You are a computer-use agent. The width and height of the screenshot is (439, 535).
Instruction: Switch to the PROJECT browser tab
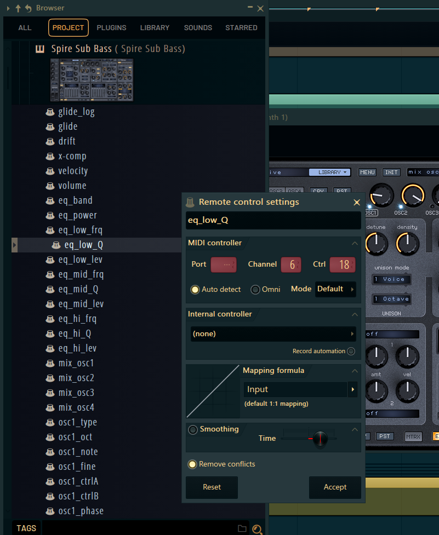(x=69, y=27)
